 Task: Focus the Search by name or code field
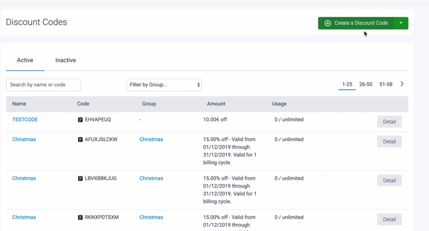coord(43,85)
